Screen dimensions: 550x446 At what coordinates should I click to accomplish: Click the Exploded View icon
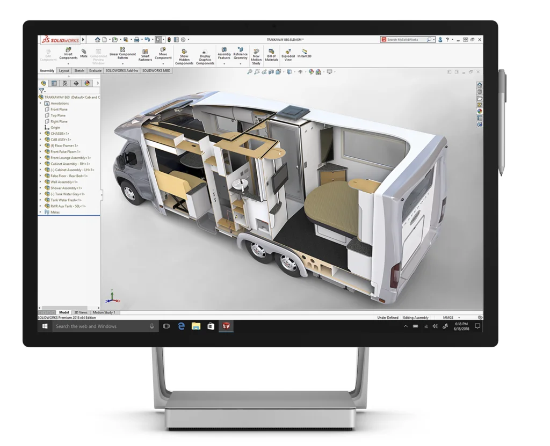[x=287, y=54]
